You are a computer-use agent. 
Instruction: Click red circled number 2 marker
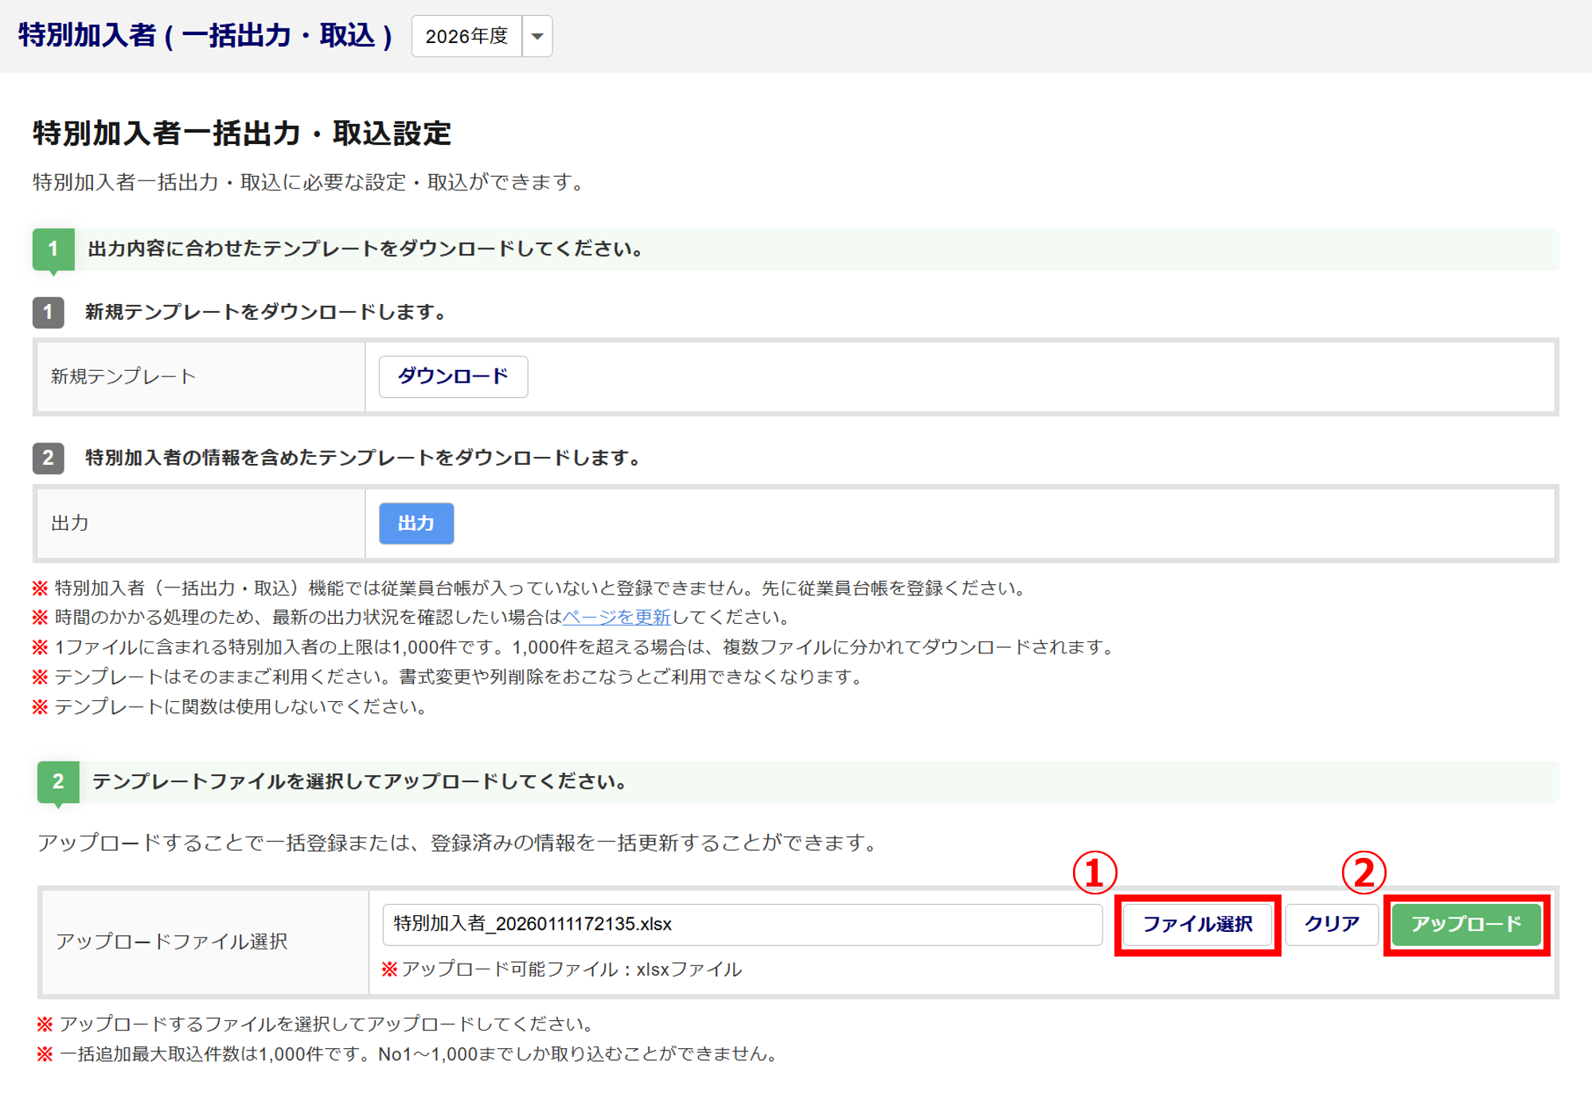pyautogui.click(x=1364, y=873)
